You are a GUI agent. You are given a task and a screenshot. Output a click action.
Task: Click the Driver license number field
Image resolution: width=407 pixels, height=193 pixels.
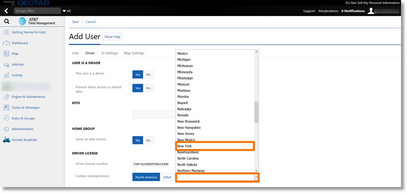pos(154,164)
